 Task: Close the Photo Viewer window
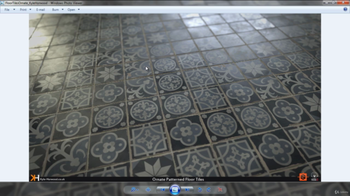343,2
